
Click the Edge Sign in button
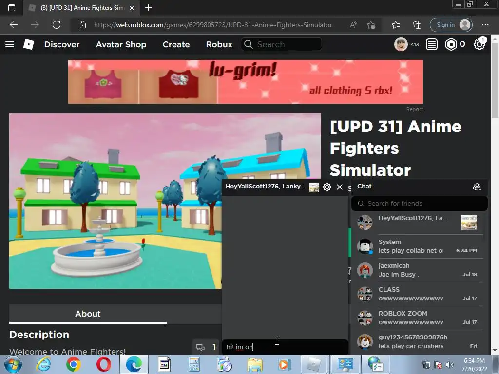(x=451, y=25)
